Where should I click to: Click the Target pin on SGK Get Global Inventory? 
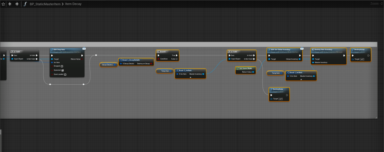pos(269,59)
